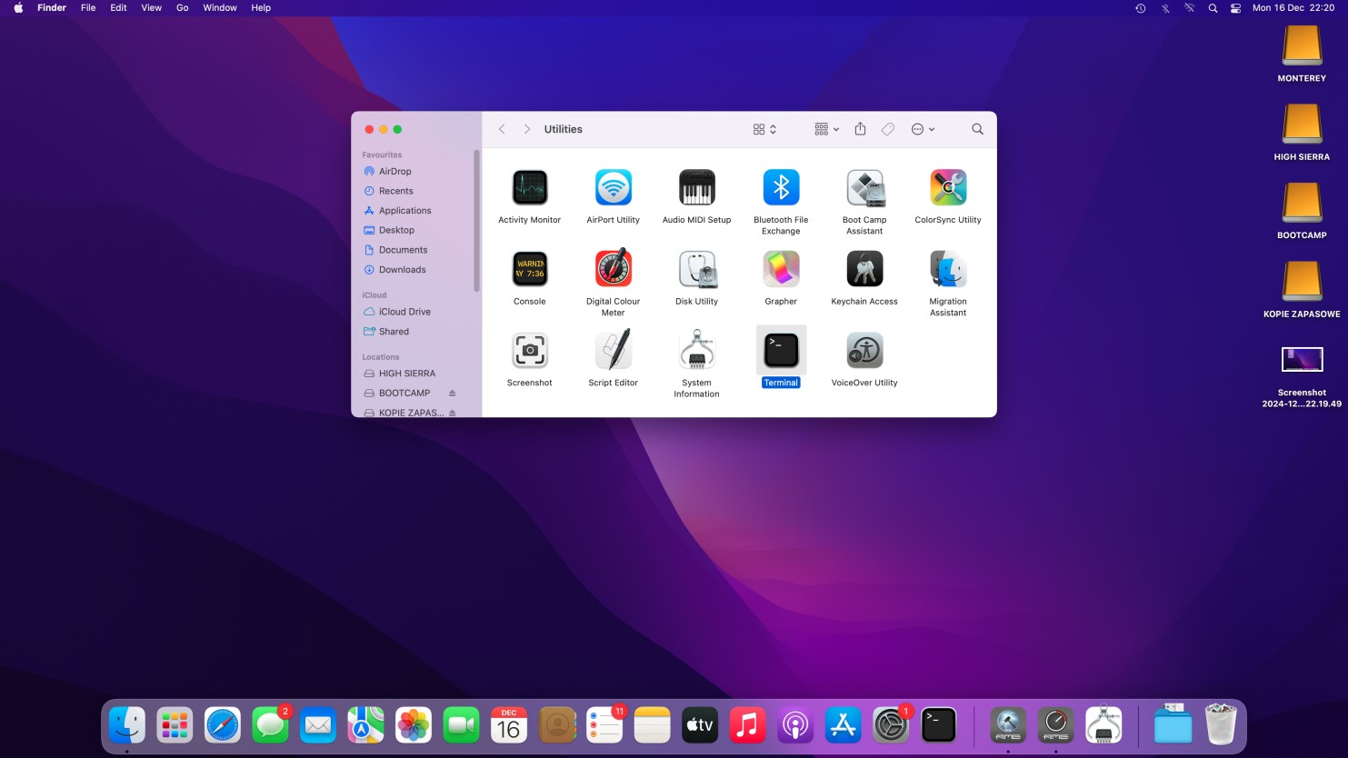Select the Keychain Access icon
Image resolution: width=1348 pixels, height=758 pixels.
tap(864, 269)
